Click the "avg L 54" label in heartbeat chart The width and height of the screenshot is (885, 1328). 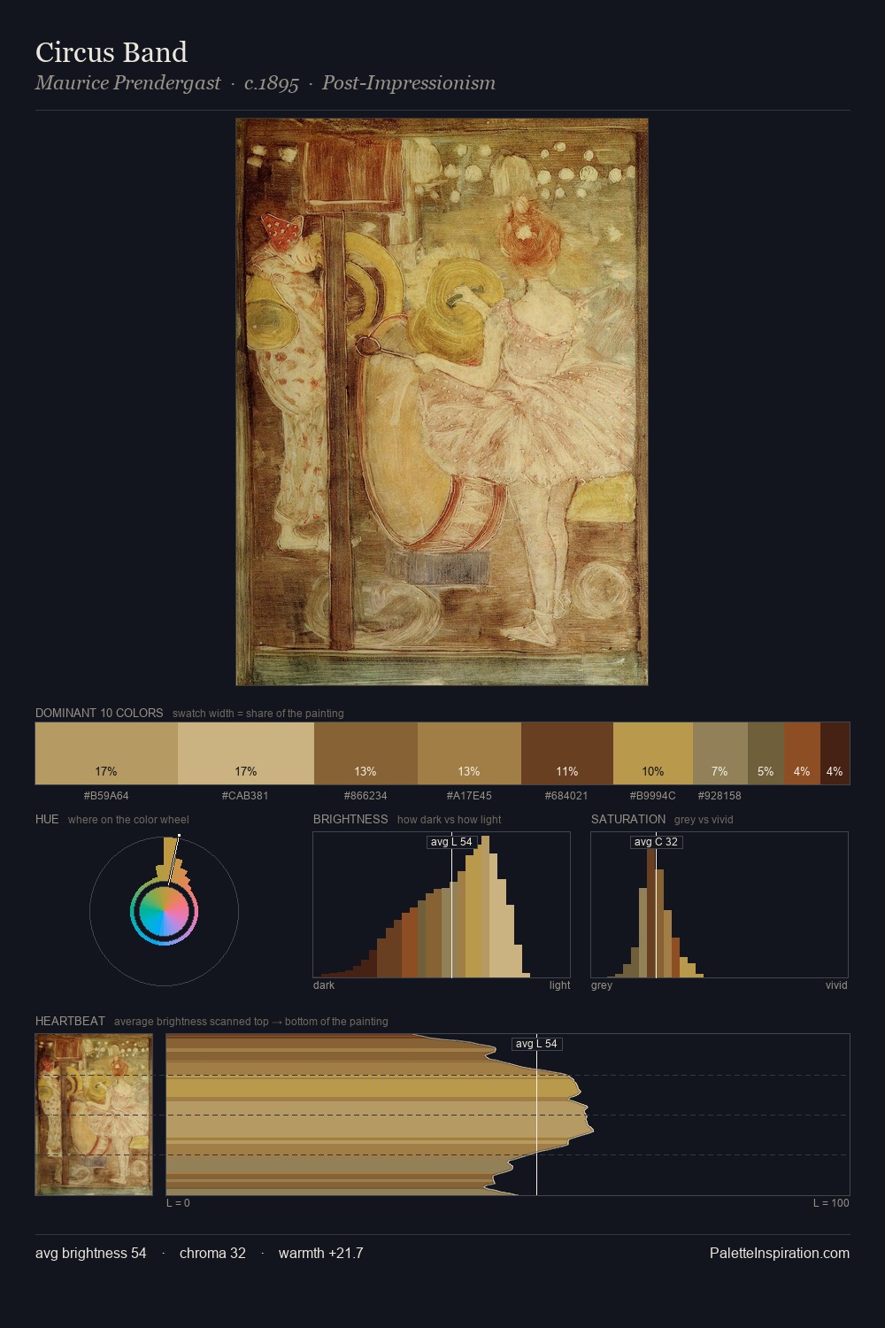(x=536, y=1044)
